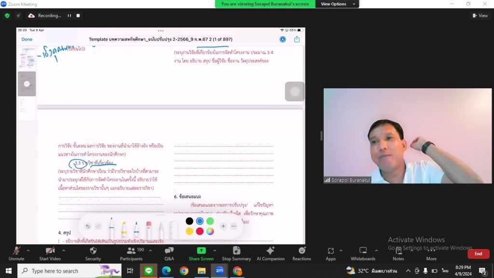Viewport: 494px width, 278px height.
Task: Click the Windows Start button
Action: tap(9, 271)
